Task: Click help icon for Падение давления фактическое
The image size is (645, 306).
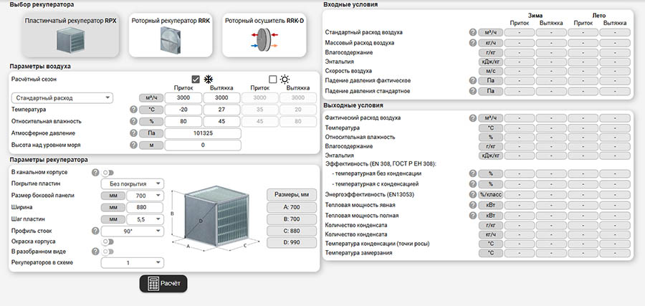Action: tap(473, 81)
